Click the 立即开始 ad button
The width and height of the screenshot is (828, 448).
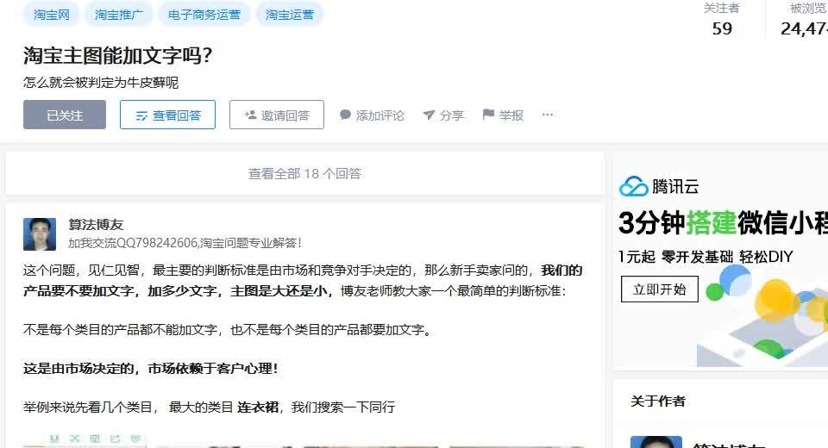coord(660,289)
